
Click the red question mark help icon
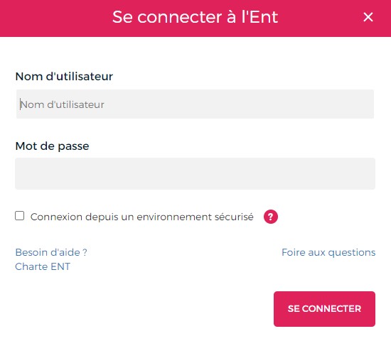[271, 217]
